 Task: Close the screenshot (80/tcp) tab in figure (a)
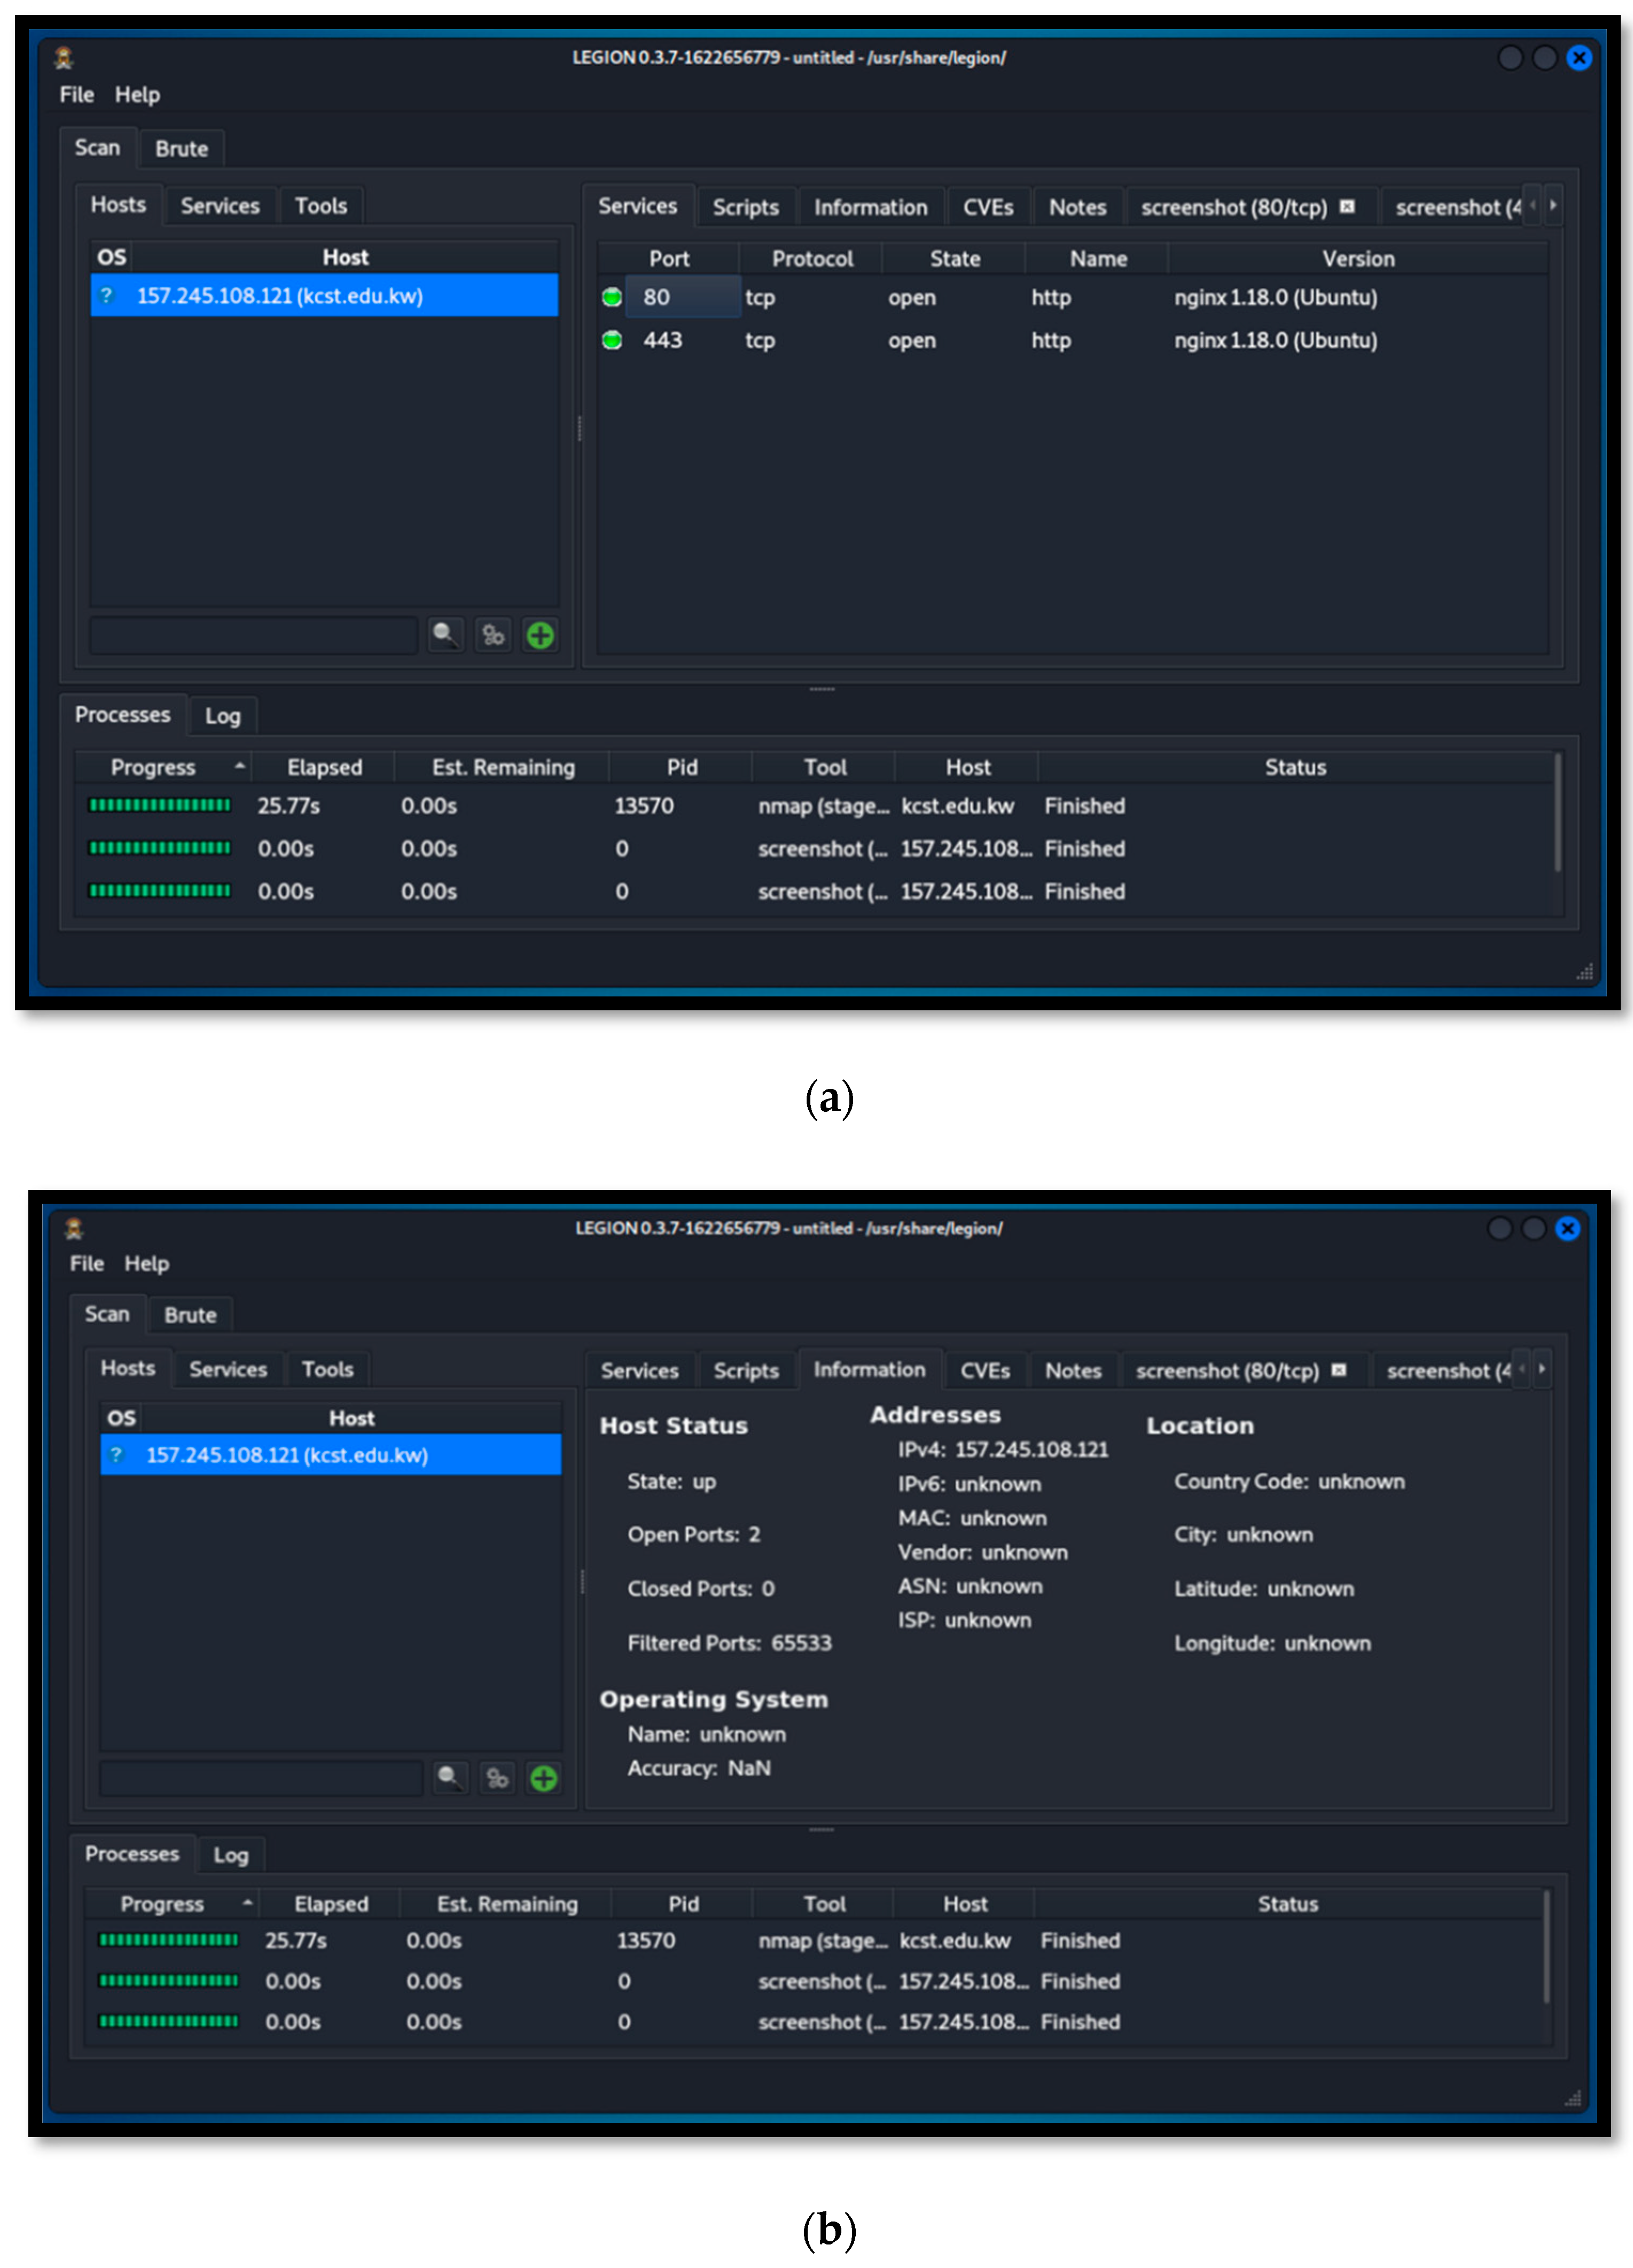click(x=1347, y=207)
